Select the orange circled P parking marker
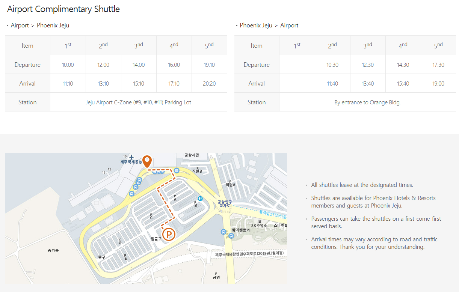Viewport: 459px width, 292px height. [x=169, y=235]
